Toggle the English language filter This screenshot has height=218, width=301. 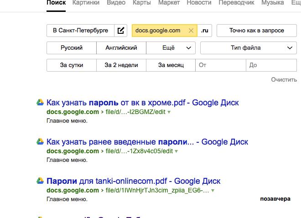pyautogui.click(x=121, y=48)
